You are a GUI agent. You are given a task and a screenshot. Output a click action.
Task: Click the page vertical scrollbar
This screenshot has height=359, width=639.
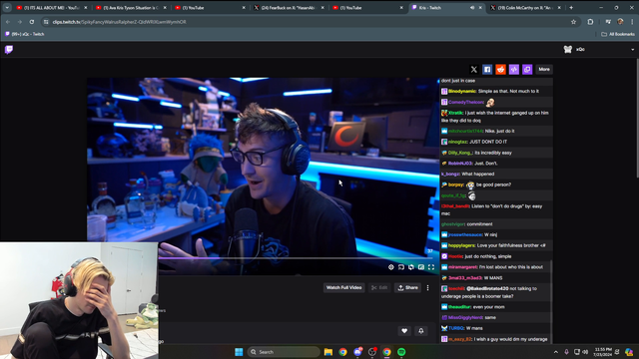pos(637,118)
